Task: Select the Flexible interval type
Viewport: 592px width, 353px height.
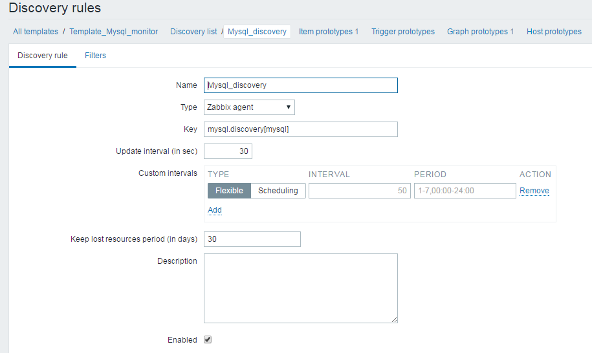Action: click(x=229, y=191)
